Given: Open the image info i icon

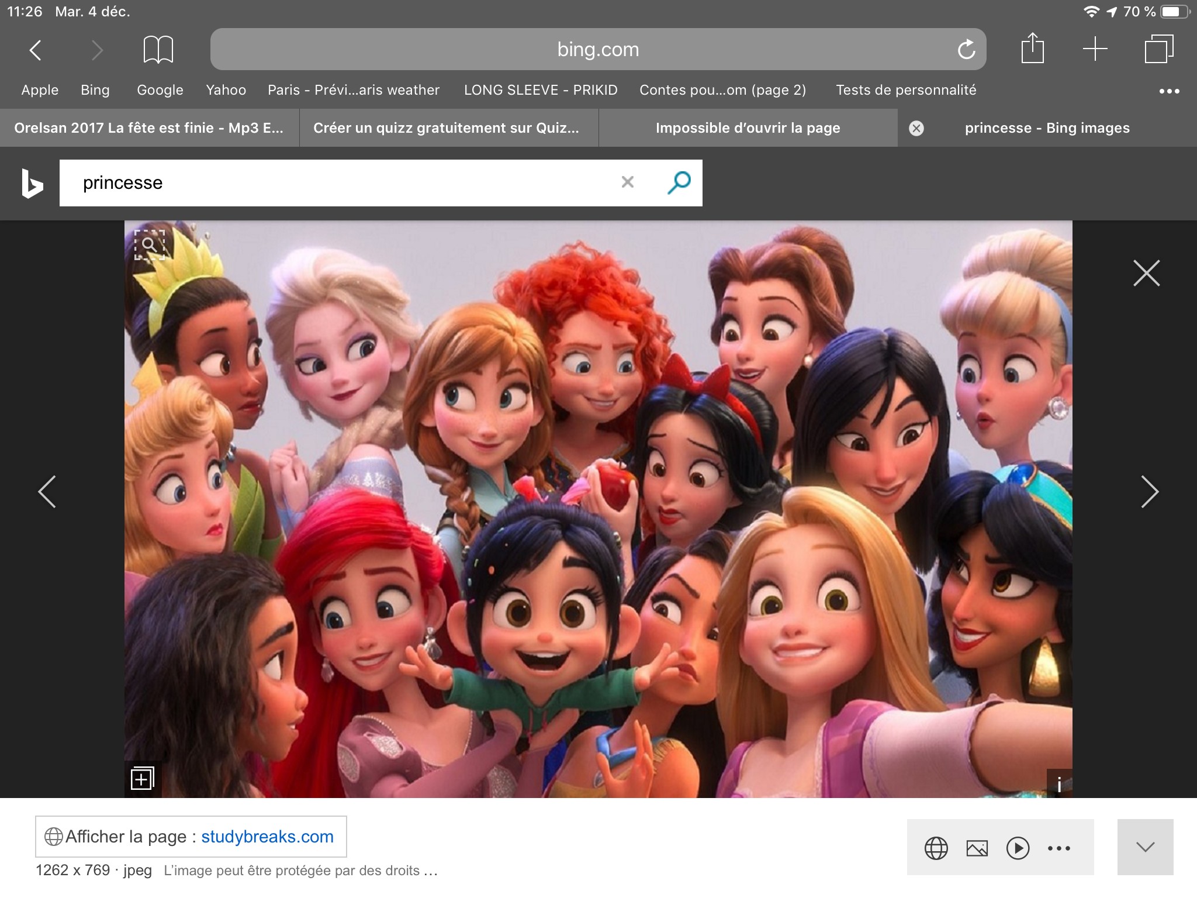Looking at the screenshot, I should click(1059, 783).
